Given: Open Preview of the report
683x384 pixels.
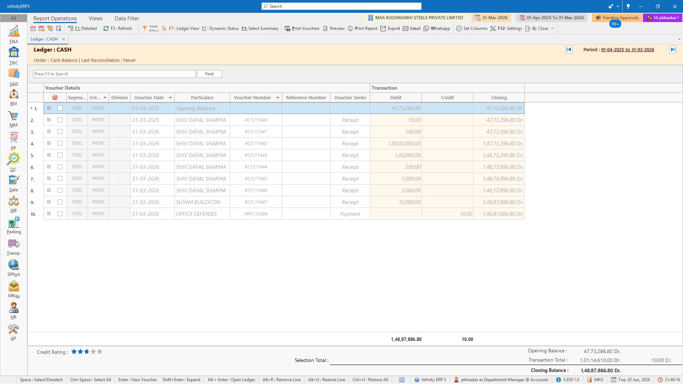Looking at the screenshot, I should (x=334, y=28).
